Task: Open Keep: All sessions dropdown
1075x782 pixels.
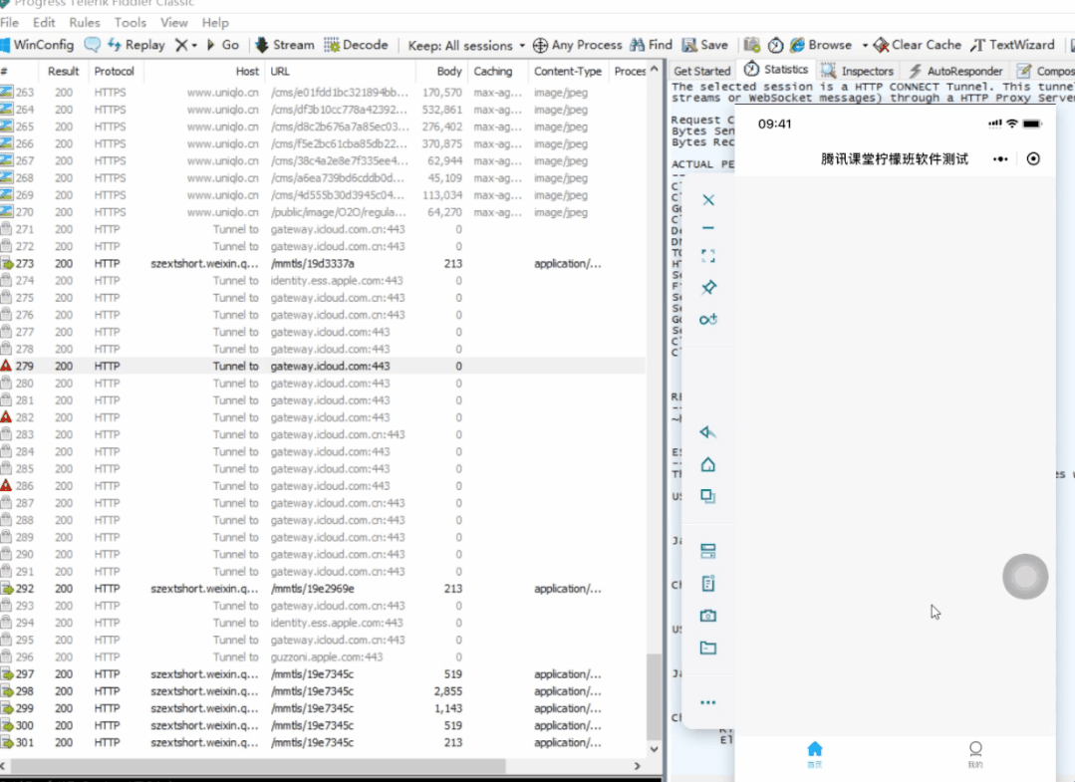Action: [x=466, y=45]
